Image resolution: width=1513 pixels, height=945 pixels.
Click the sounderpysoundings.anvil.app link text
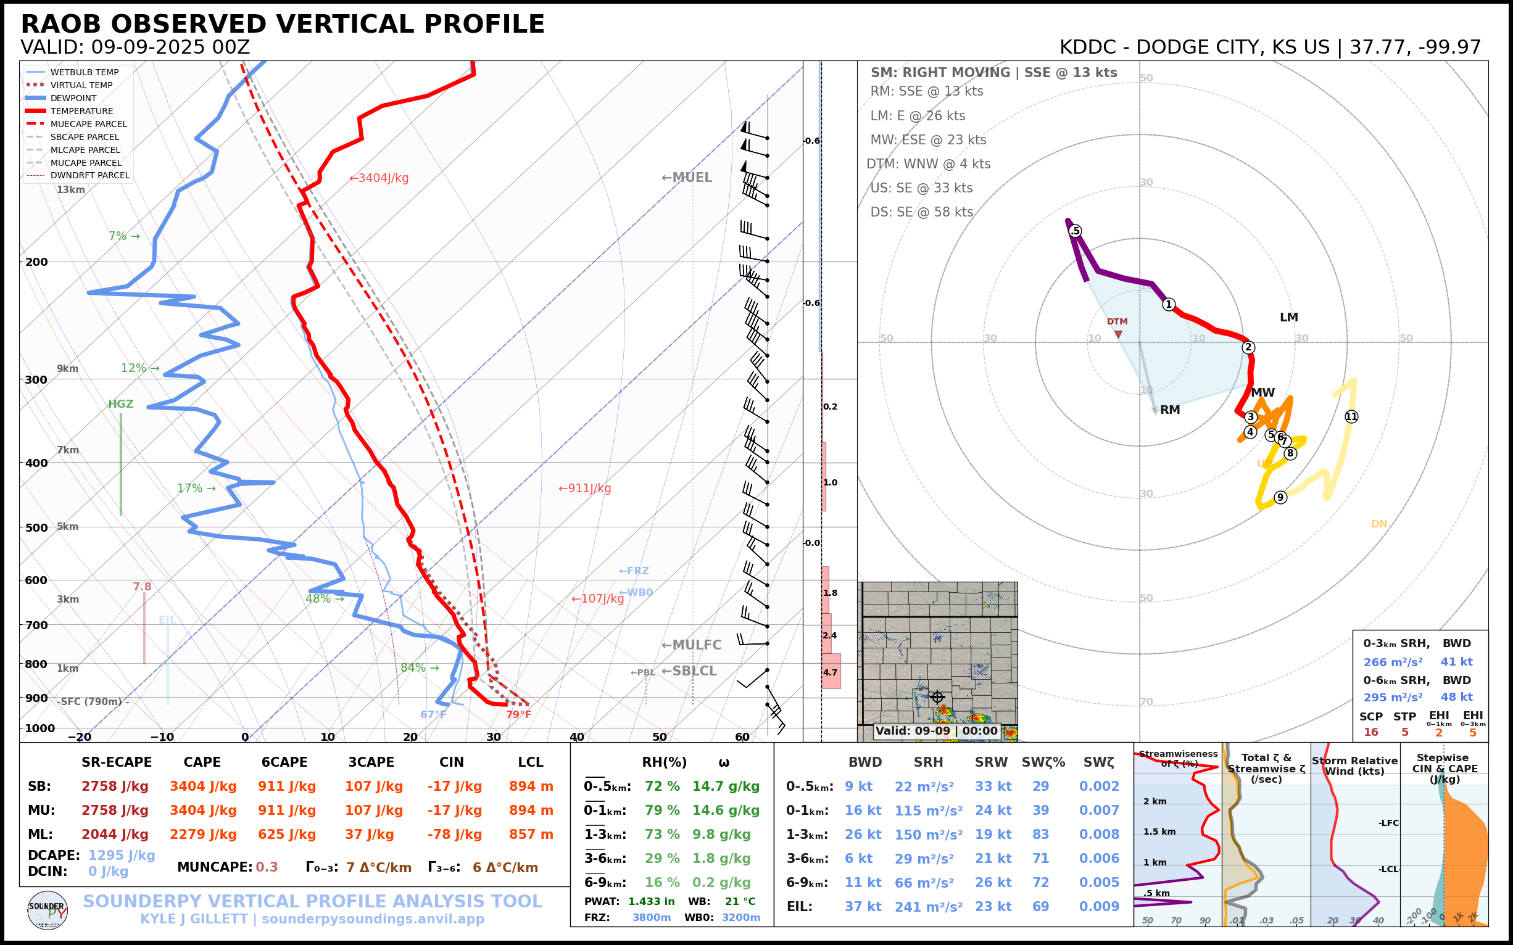pyautogui.click(x=373, y=919)
